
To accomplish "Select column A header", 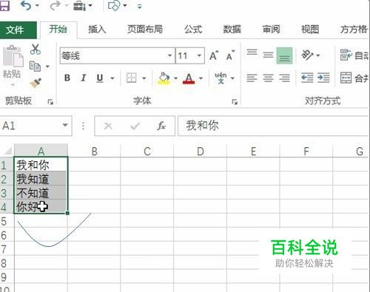I will point(41,151).
